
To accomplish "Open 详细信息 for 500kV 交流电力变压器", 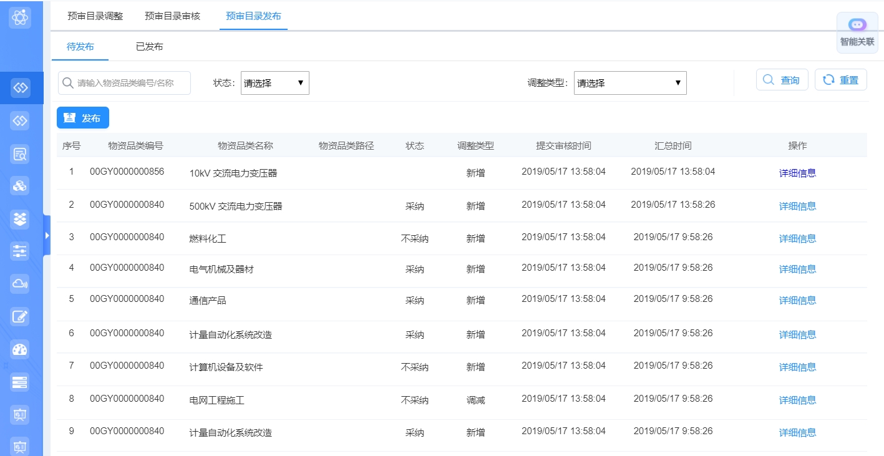I will 797,206.
